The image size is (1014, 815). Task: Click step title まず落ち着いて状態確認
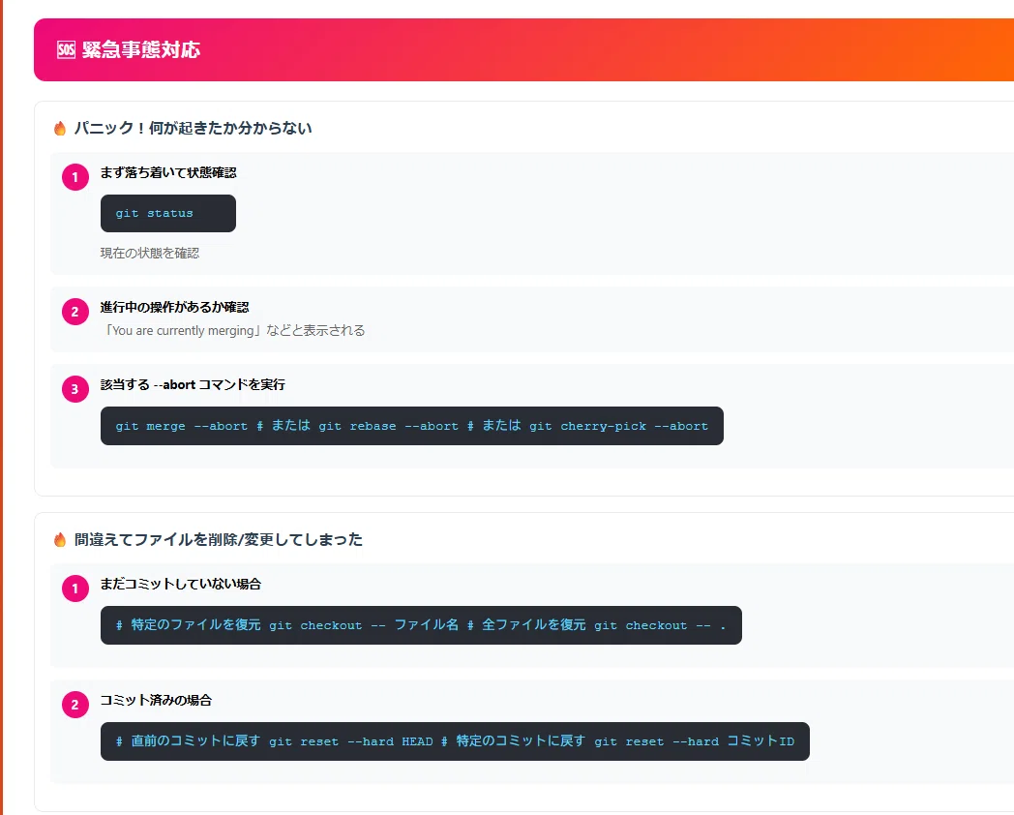[168, 172]
